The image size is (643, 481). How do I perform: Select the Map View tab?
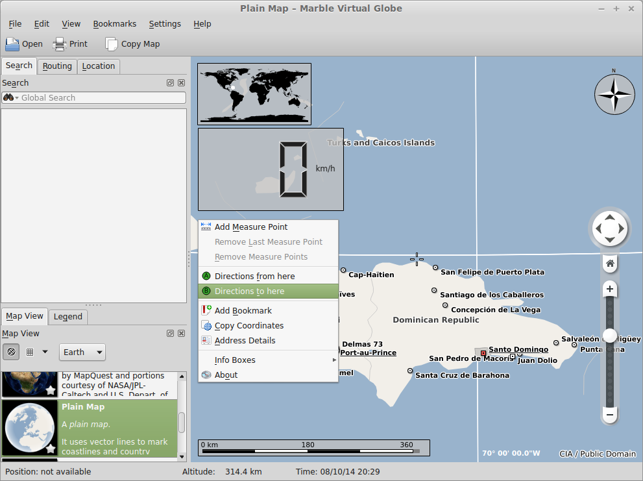(x=24, y=316)
